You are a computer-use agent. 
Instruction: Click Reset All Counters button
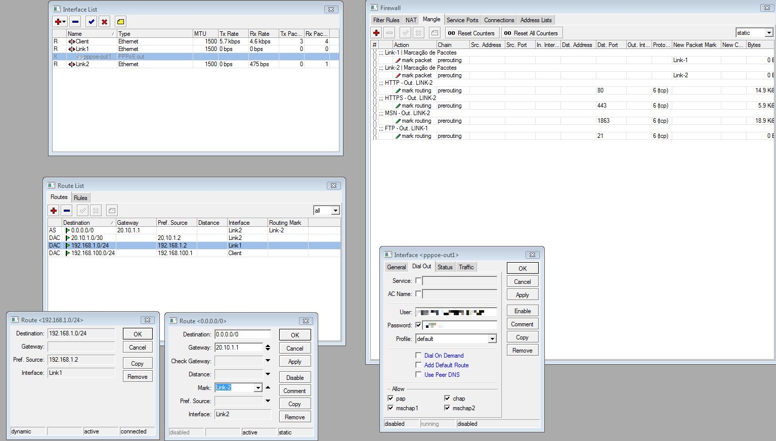pos(531,33)
